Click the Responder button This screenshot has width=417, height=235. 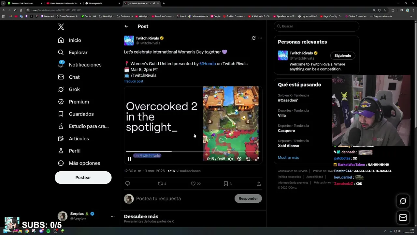pyautogui.click(x=248, y=198)
